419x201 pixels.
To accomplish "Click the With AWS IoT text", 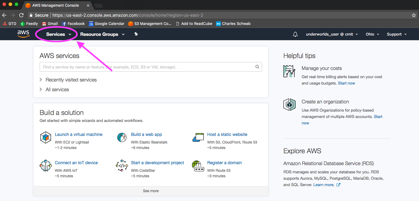I will coord(66,170).
